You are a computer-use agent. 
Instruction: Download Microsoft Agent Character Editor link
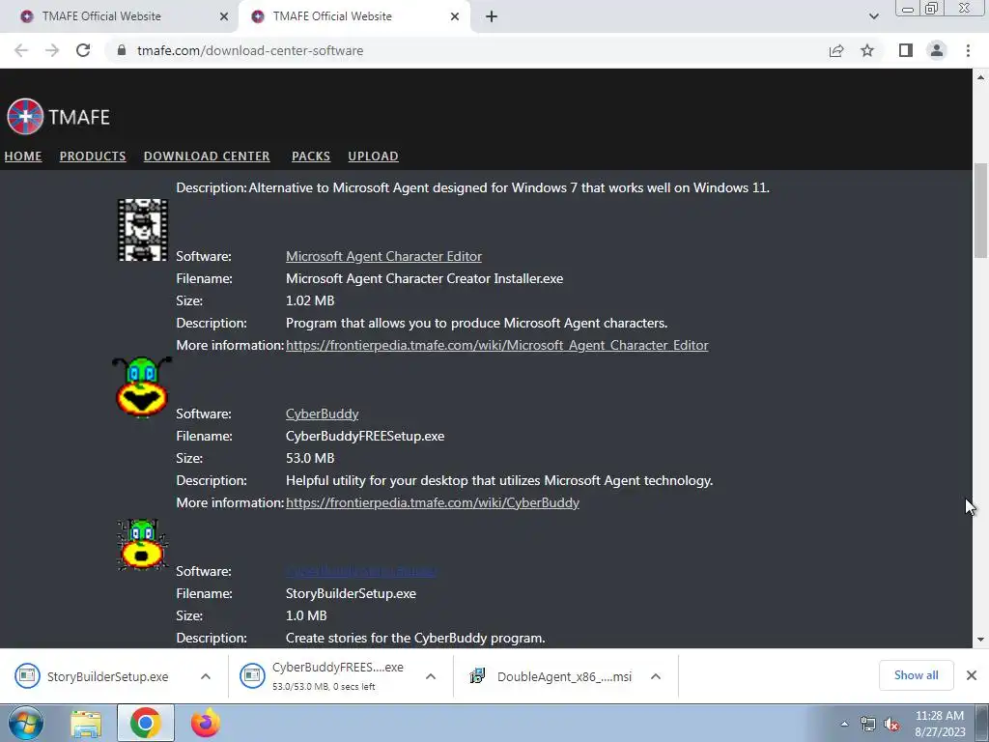pos(383,256)
